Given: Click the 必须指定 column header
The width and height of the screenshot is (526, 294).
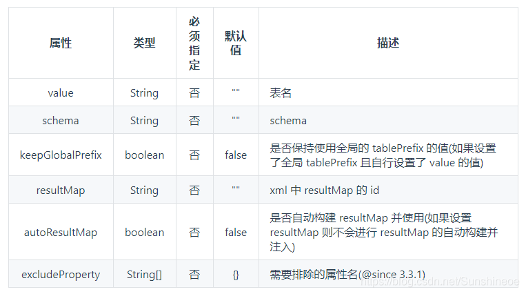Looking at the screenshot, I should coord(194,43).
